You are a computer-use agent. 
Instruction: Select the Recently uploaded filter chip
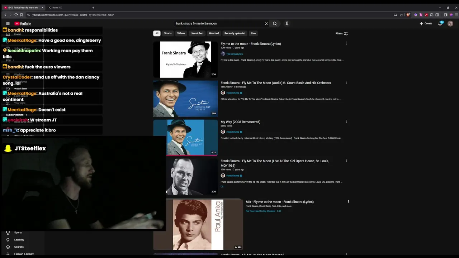235,33
